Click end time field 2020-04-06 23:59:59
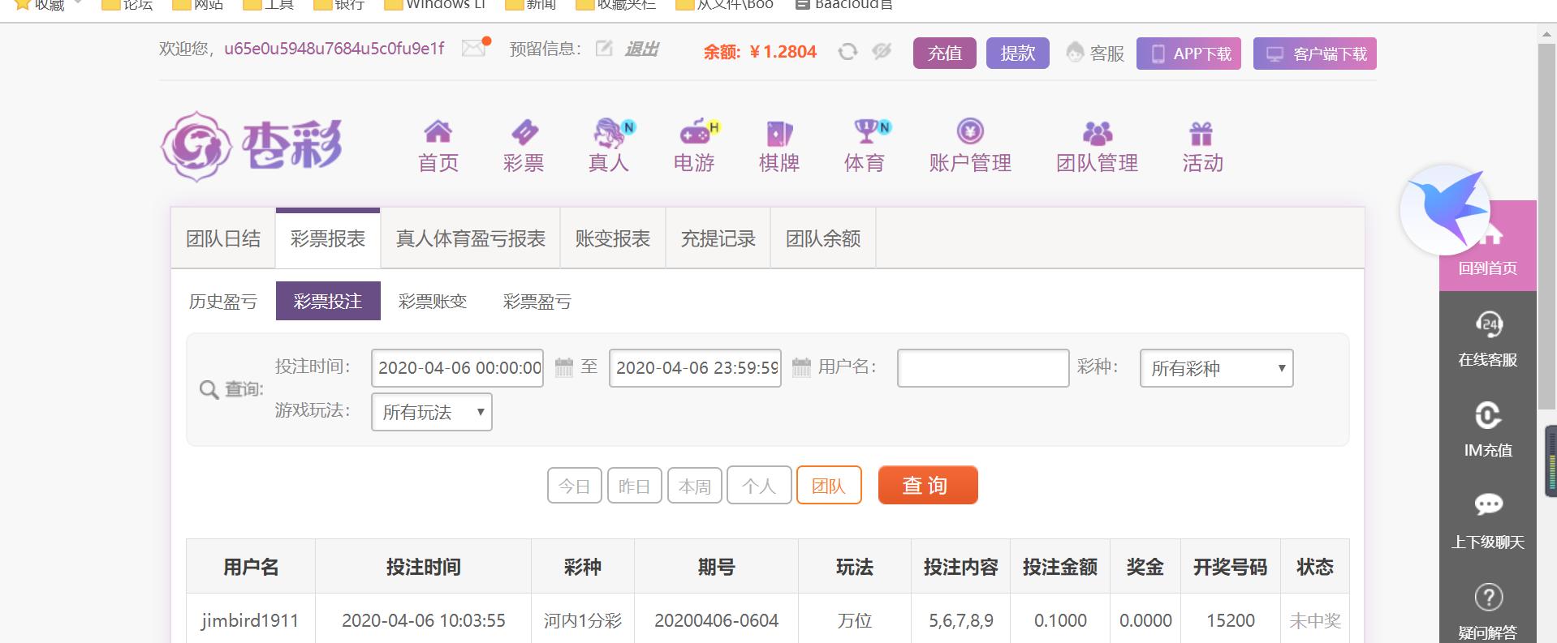 click(695, 368)
